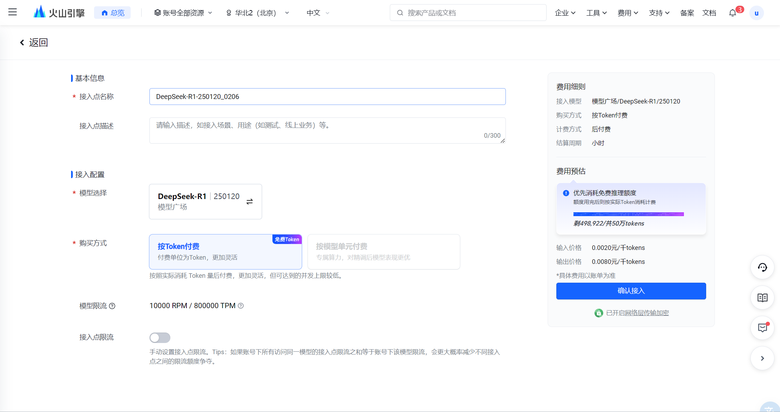Select the 按Token付费 purchase option

point(225,252)
